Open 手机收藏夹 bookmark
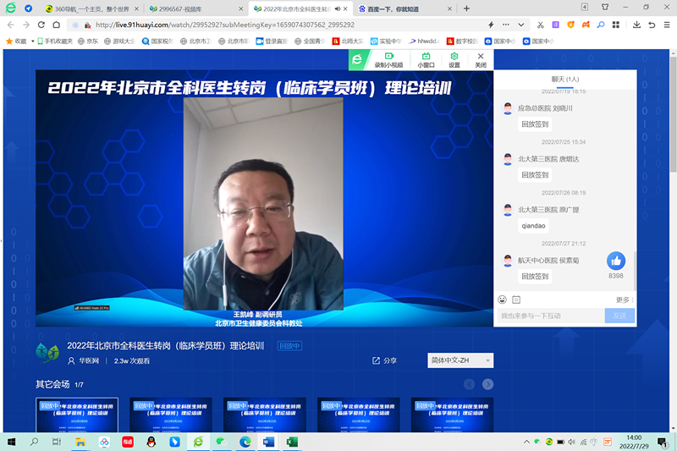The width and height of the screenshot is (677, 451). coord(55,41)
